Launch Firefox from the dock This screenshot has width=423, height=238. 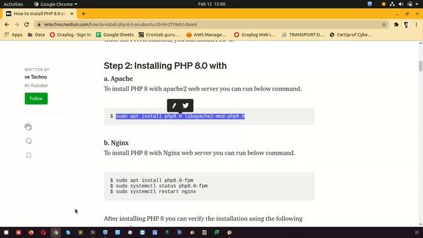coord(31,232)
